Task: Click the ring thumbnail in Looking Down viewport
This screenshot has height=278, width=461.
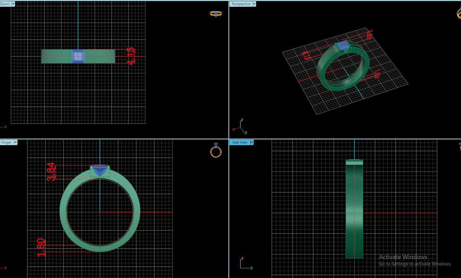Action: point(216,14)
